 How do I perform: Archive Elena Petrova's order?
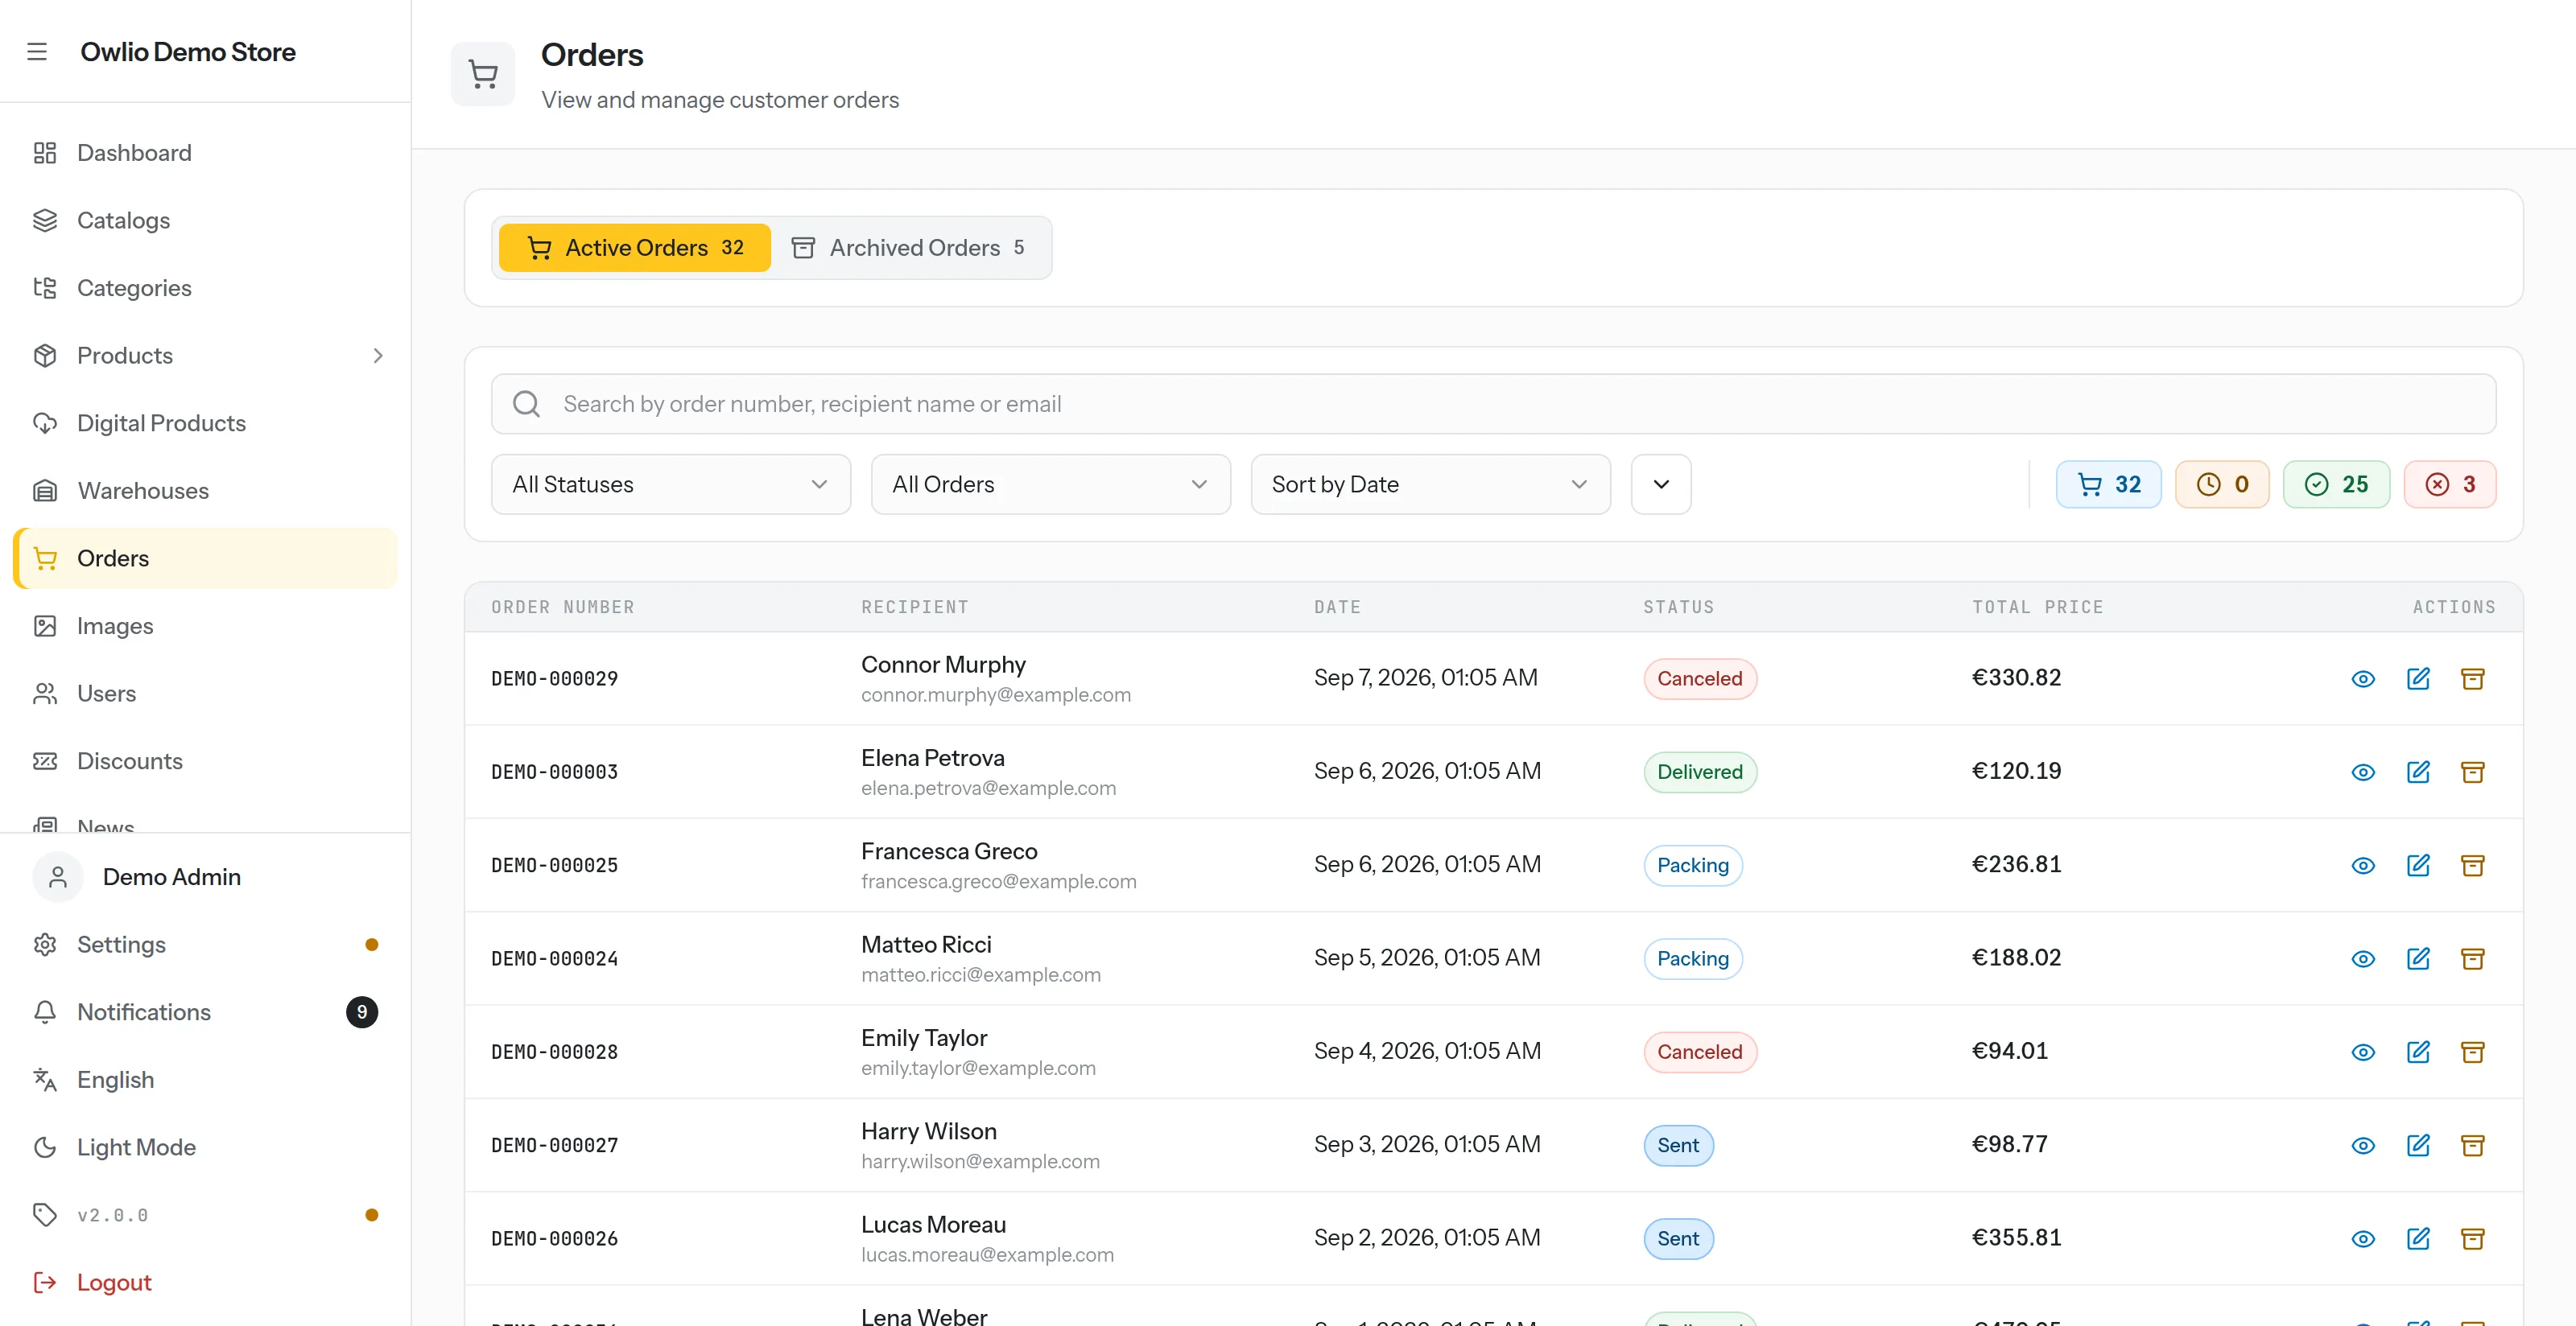coord(2473,772)
